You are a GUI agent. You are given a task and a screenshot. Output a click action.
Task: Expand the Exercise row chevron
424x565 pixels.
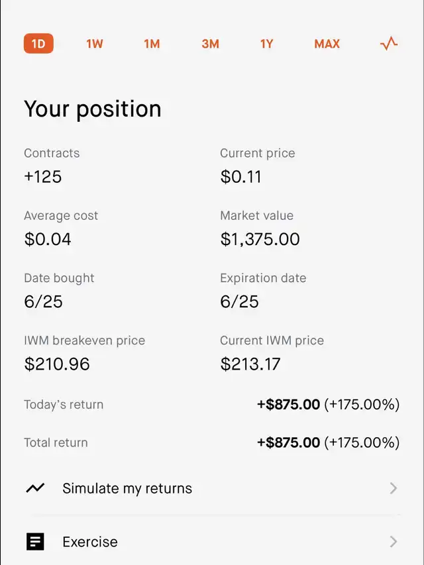click(x=394, y=542)
